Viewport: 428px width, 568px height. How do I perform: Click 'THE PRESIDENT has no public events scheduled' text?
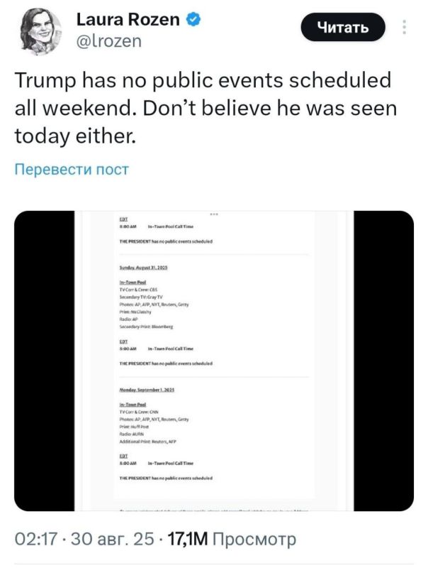[x=167, y=243]
